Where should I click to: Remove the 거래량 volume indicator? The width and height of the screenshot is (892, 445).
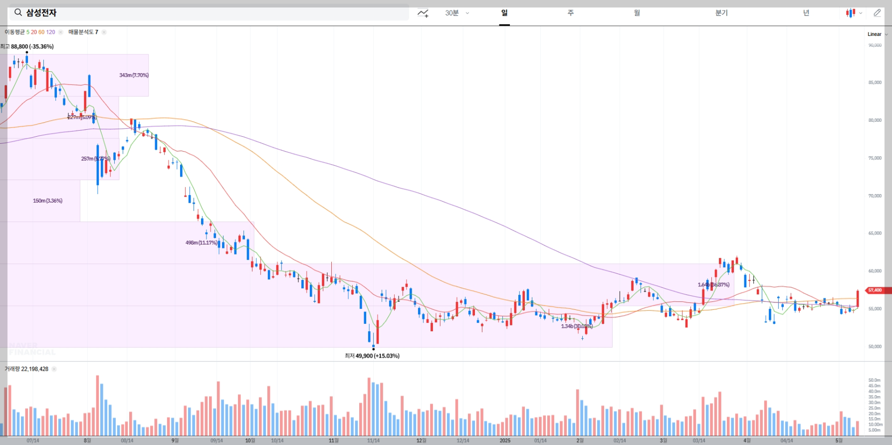click(x=54, y=369)
